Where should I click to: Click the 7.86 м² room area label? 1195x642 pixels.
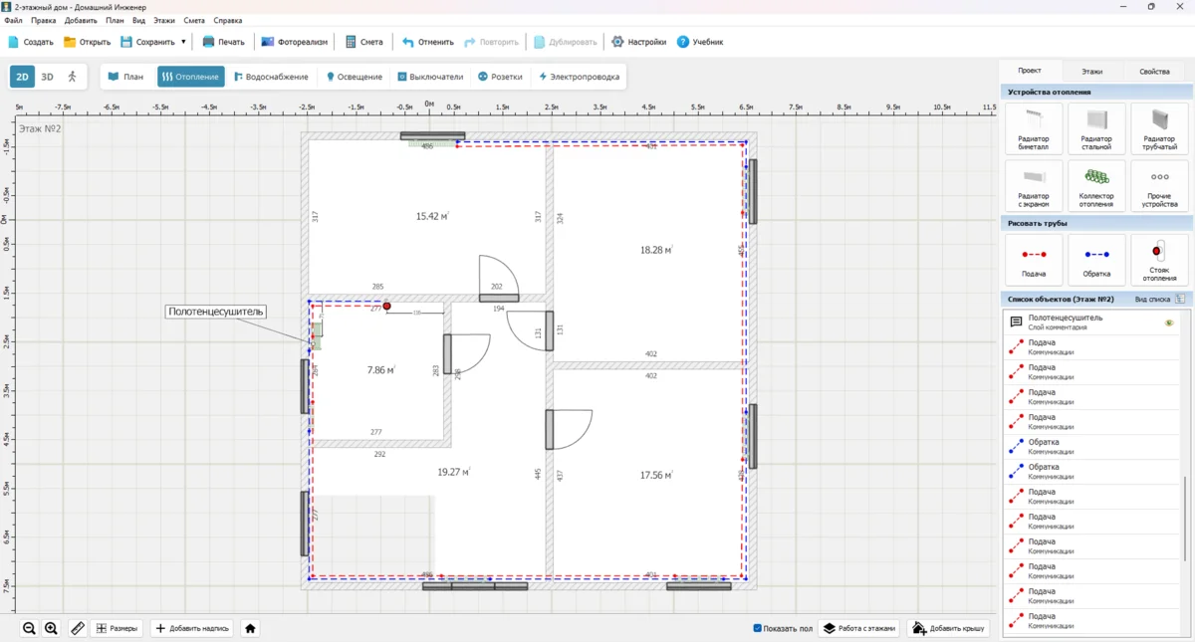(380, 369)
